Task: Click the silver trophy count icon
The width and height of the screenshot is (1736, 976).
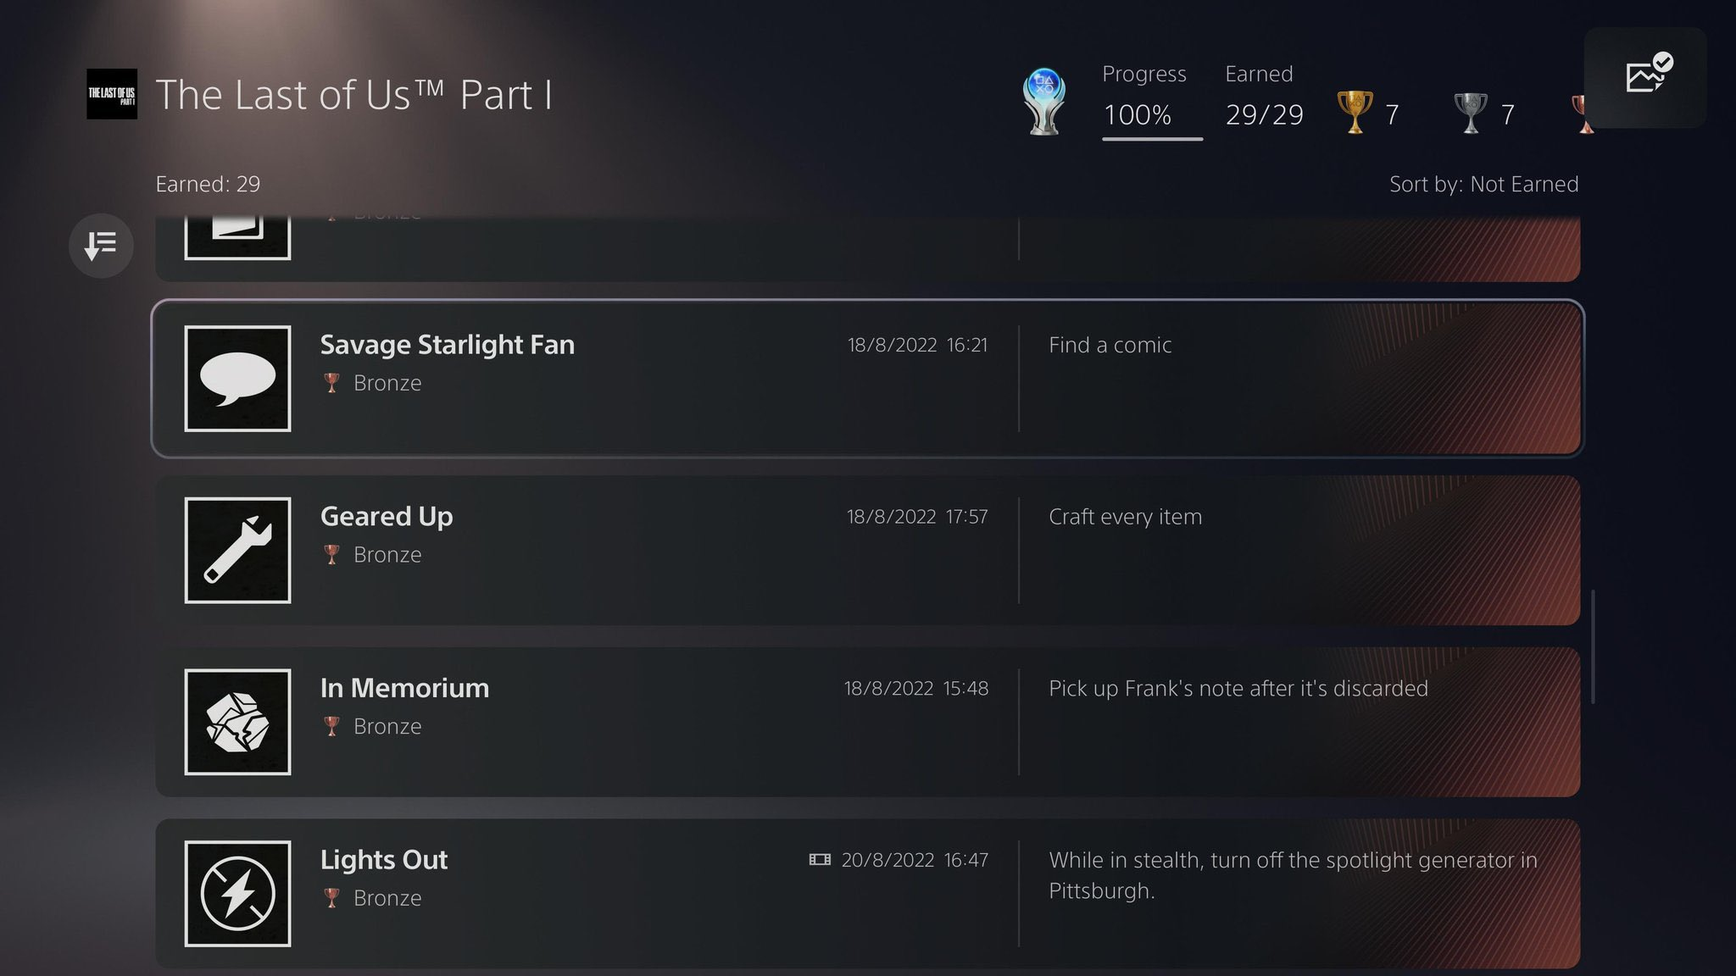Action: [1471, 112]
